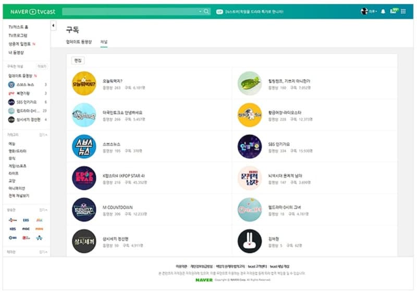Select CJ E&M broadcaster logo in sidebar
Screen dimensions: 417x293
coord(13,220)
